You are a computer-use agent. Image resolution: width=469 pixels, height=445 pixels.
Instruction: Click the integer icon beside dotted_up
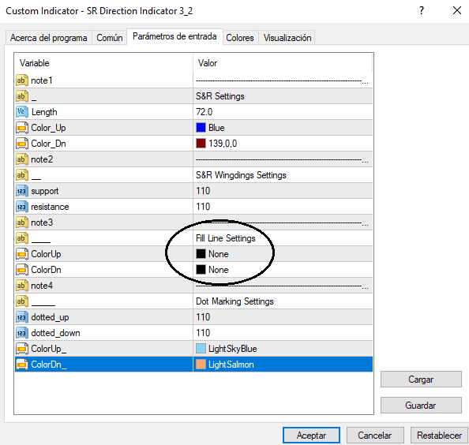pyautogui.click(x=22, y=317)
